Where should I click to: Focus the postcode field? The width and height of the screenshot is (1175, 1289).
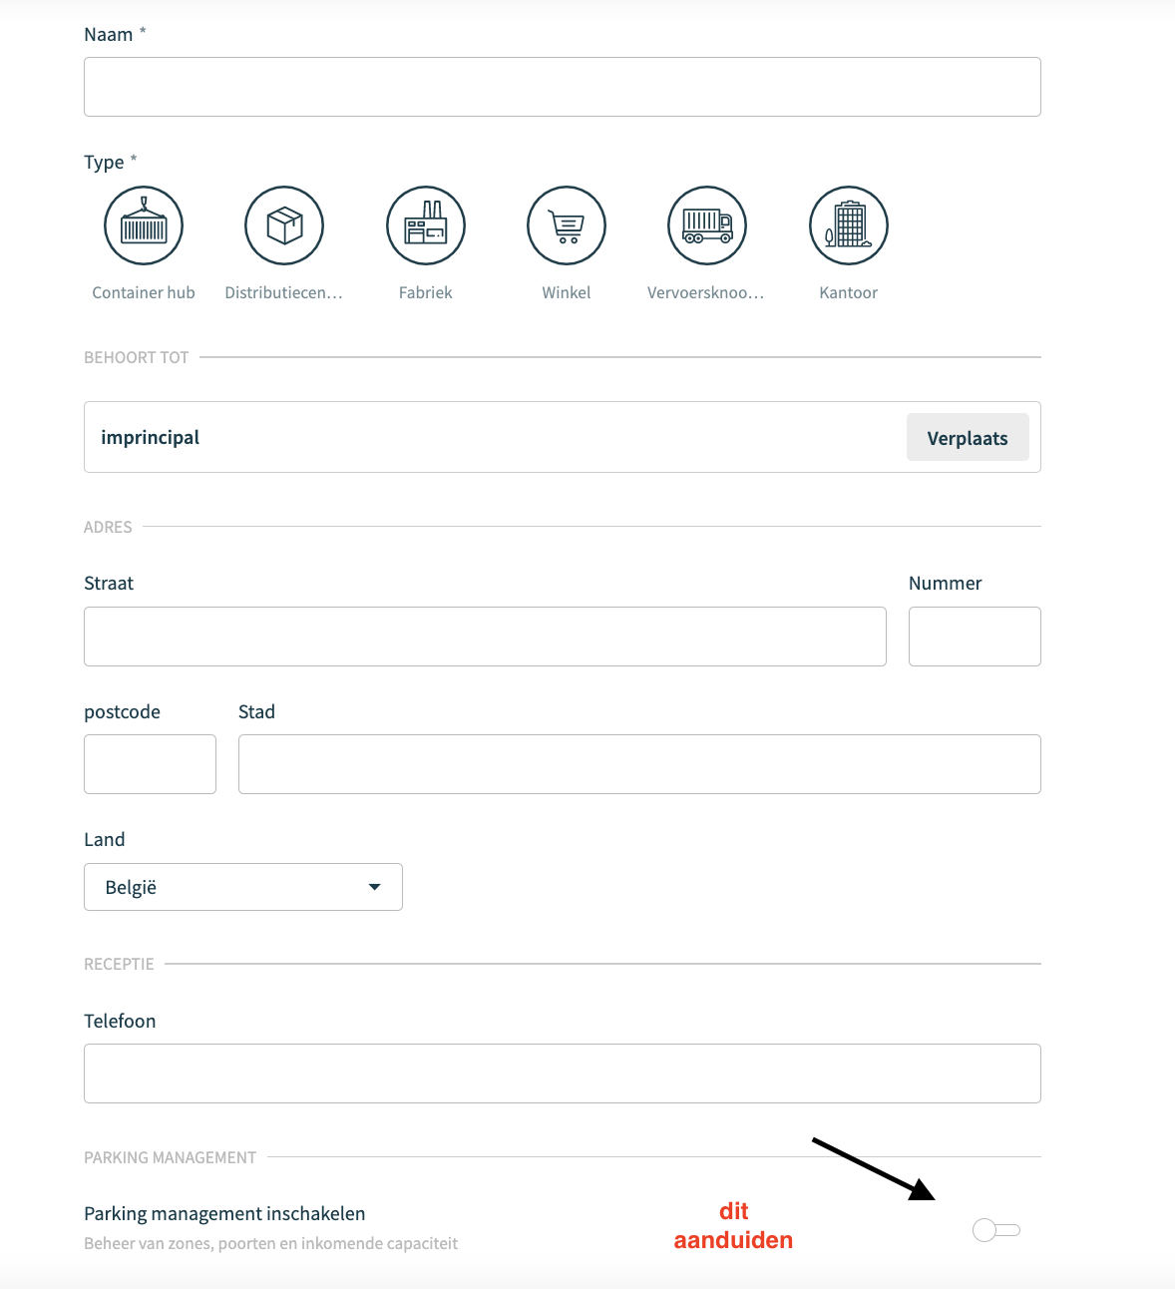150,764
